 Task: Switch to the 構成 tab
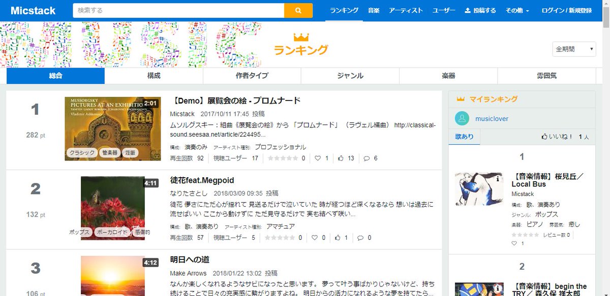[154, 76]
